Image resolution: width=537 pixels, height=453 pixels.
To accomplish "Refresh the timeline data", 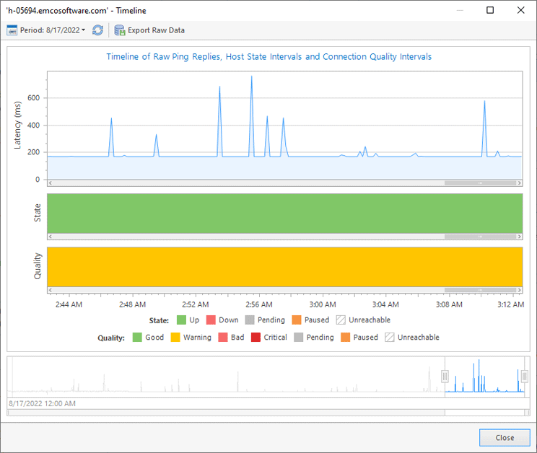I will click(97, 30).
